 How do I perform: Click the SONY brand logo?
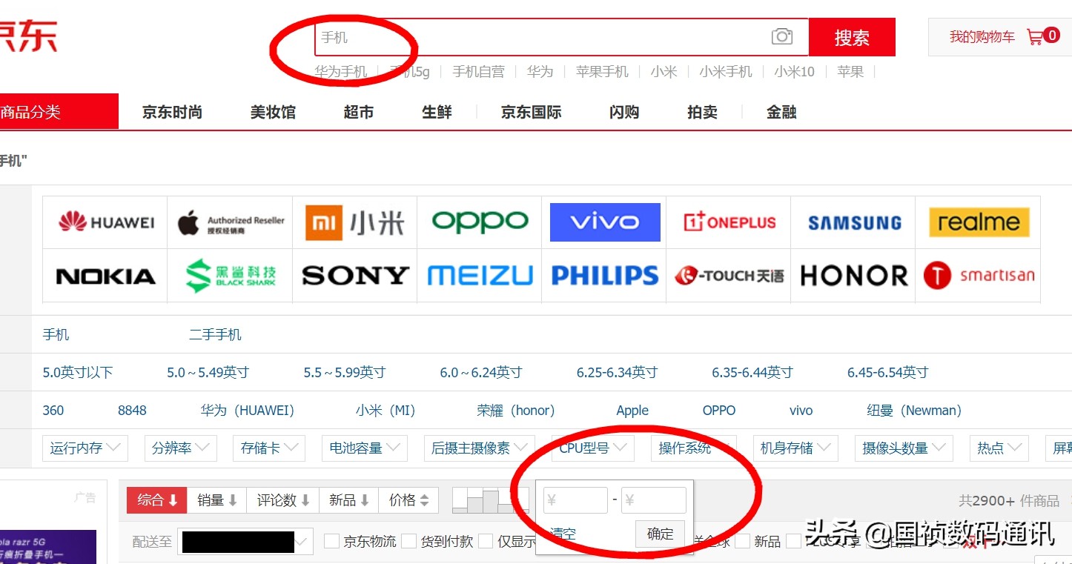coord(354,275)
